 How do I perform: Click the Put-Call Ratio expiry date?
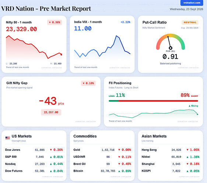[x=190, y=28]
